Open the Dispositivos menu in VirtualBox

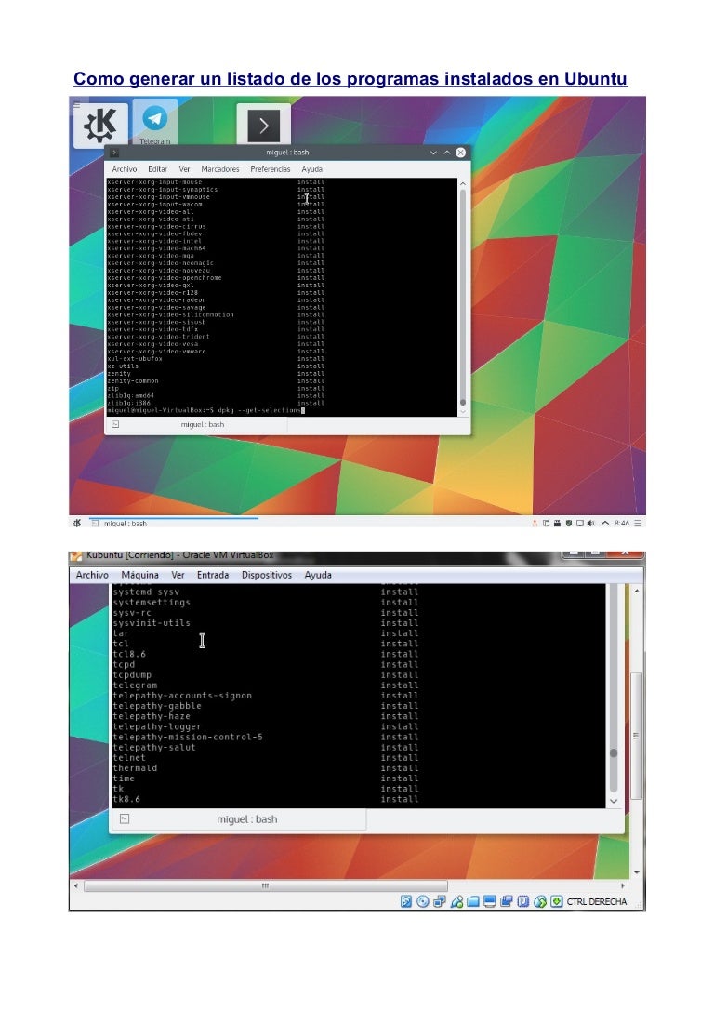(267, 575)
